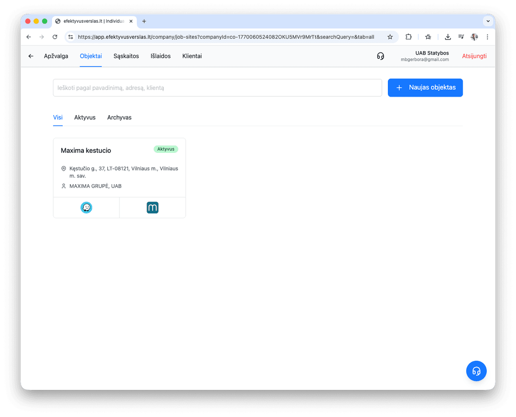Screen dimensions: 516x417
Task: Open the downloads icon in the toolbar
Action: (448, 37)
